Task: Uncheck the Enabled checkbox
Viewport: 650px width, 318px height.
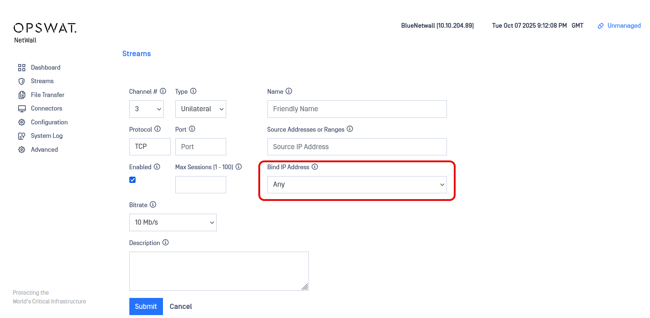Action: (x=133, y=180)
